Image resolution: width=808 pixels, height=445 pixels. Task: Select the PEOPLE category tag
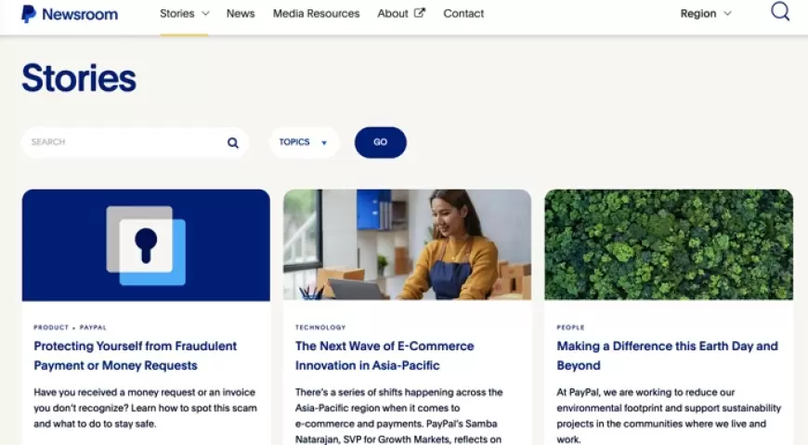click(x=570, y=327)
